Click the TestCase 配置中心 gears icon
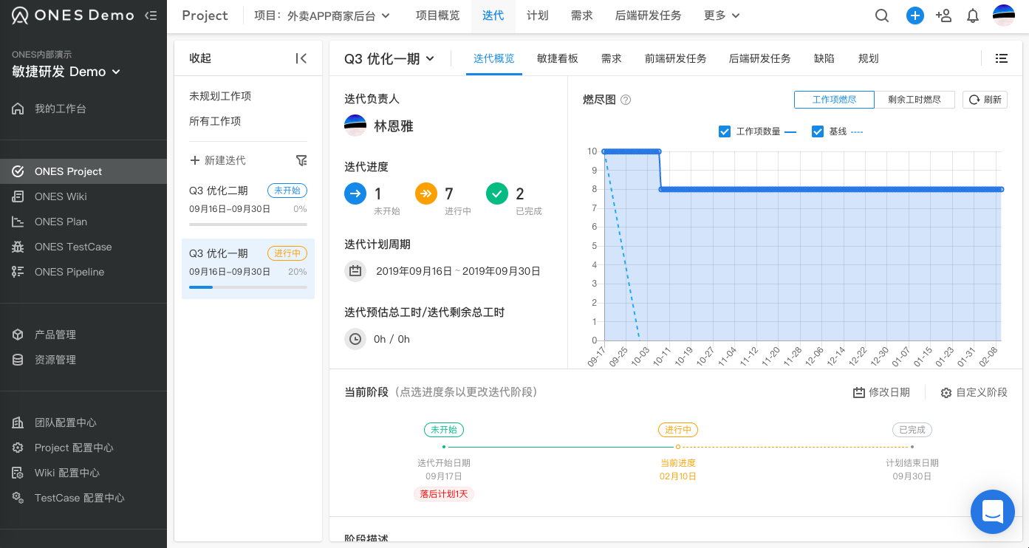 coord(18,498)
